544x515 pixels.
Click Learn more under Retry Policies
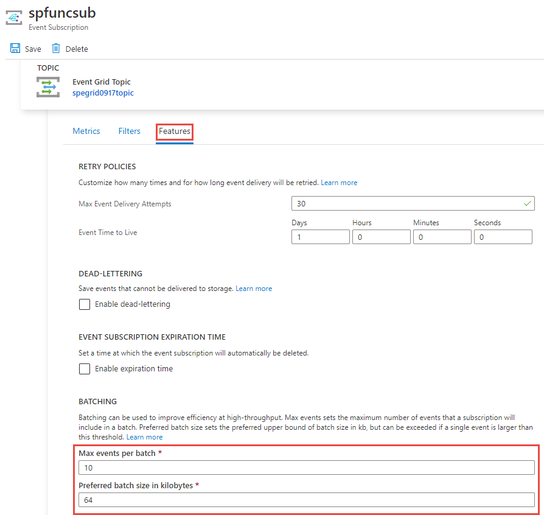click(339, 182)
